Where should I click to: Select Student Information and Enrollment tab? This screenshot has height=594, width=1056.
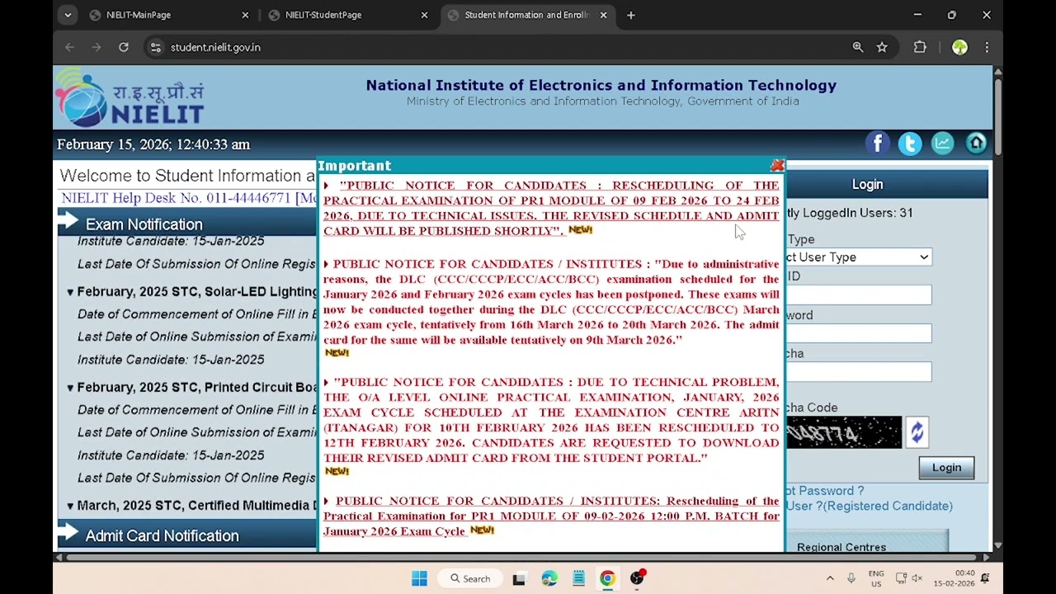tap(526, 15)
